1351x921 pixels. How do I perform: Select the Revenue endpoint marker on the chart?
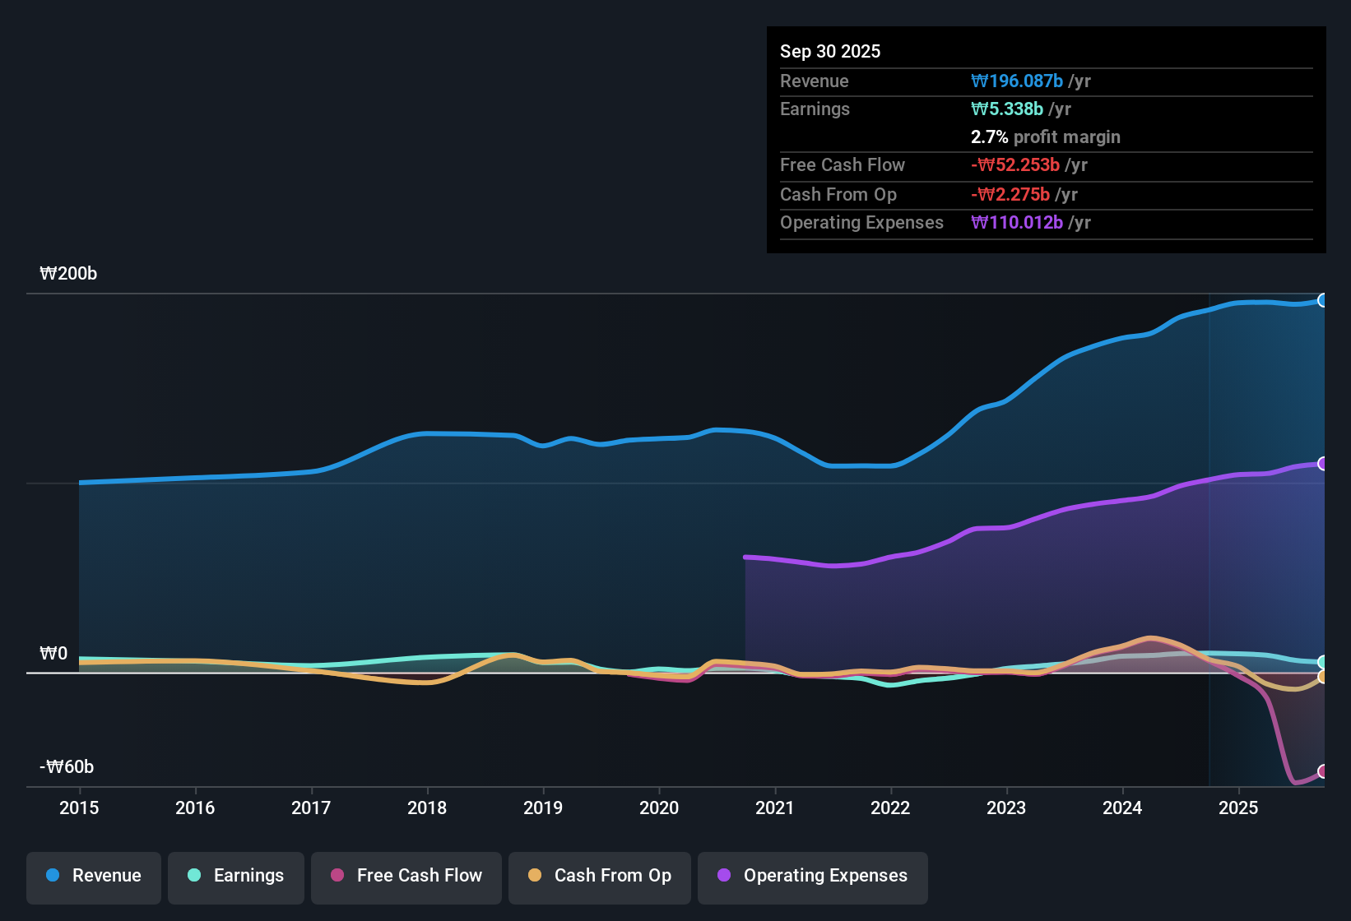[1324, 300]
